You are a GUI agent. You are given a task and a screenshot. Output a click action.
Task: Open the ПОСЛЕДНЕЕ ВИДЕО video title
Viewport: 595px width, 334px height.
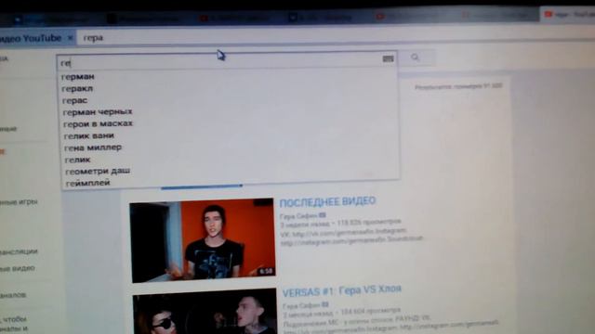pyautogui.click(x=327, y=201)
